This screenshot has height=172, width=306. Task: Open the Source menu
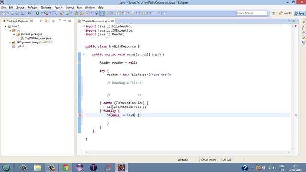tap(20, 8)
